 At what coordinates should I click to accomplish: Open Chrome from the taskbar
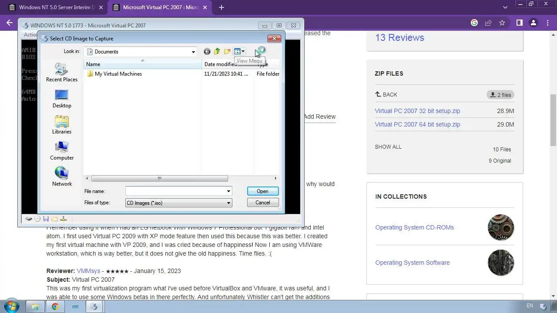[55, 306]
